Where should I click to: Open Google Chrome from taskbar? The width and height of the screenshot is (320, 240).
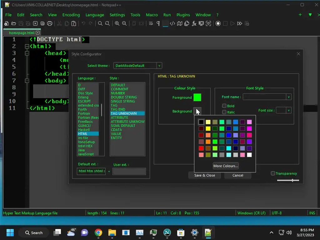98,232
